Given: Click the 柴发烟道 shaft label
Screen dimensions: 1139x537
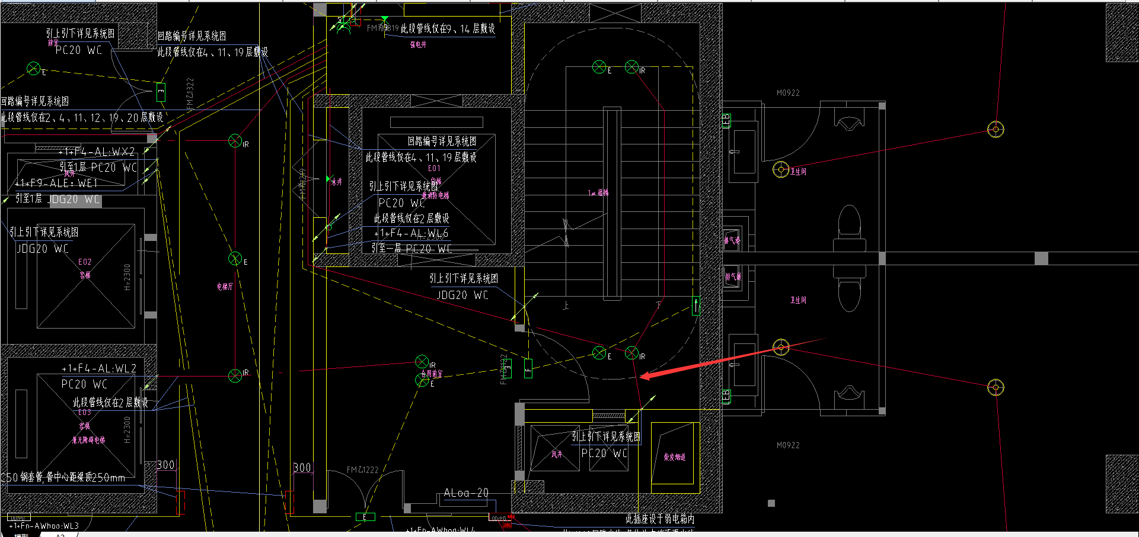Looking at the screenshot, I should [675, 457].
